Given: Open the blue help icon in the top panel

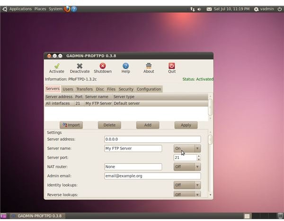Looking at the screenshot, I should tap(74, 9).
